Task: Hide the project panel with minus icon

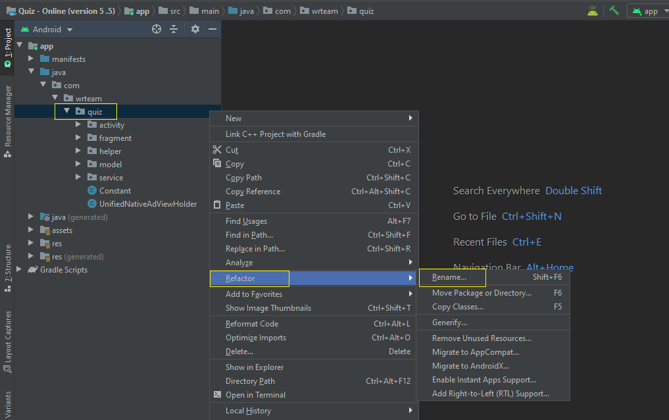Action: (x=212, y=29)
